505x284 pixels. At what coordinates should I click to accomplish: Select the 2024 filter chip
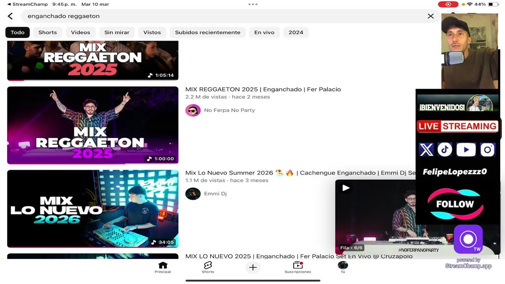tap(296, 32)
